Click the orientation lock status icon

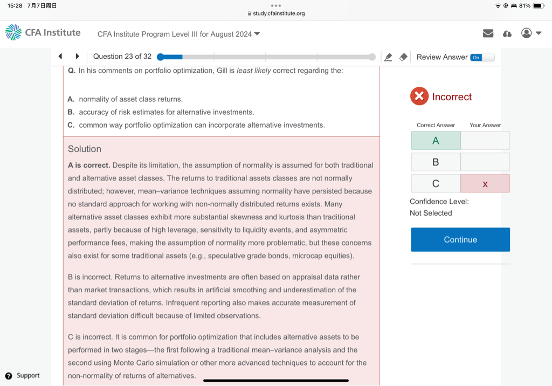[x=506, y=5]
